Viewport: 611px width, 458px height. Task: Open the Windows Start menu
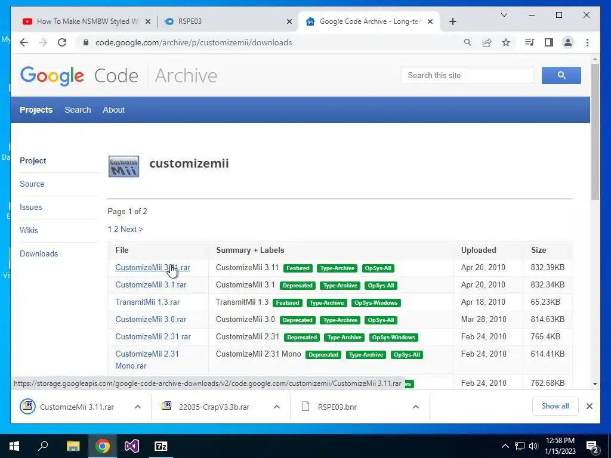coord(14,446)
